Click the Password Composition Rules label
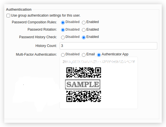This screenshot has height=127, width=166. 34,22
